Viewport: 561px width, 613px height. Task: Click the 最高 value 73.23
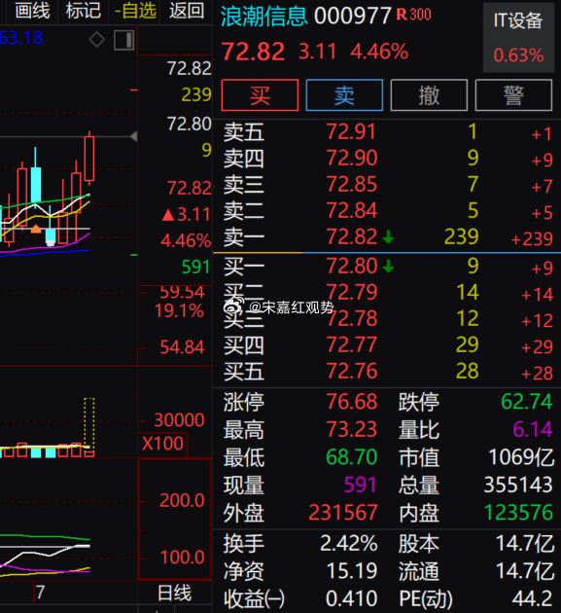click(352, 429)
